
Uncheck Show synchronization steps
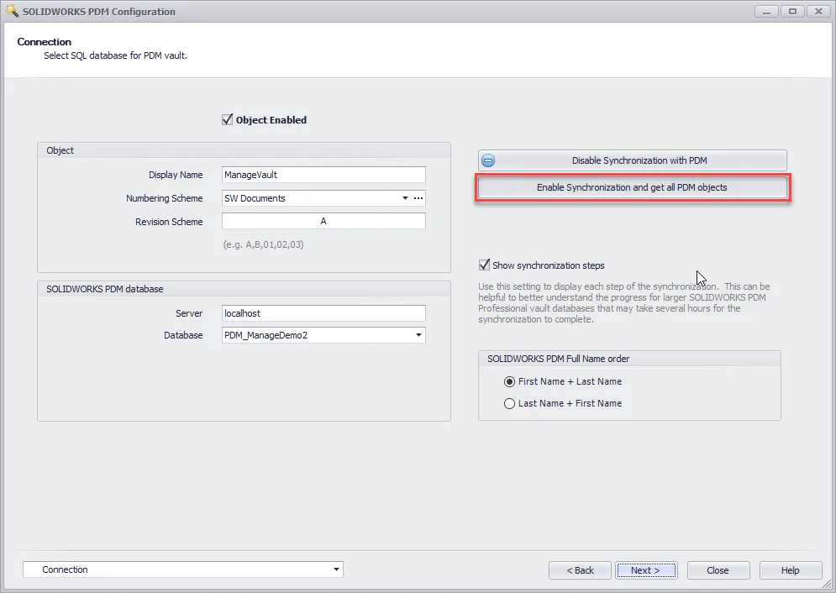pos(485,265)
